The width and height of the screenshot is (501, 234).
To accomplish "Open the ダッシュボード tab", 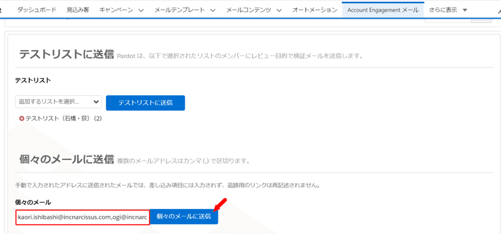I will (37, 10).
